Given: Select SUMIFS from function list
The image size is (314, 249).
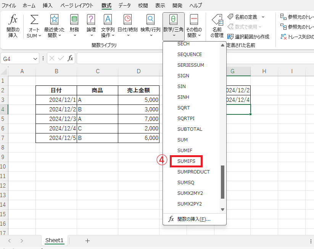Looking at the screenshot, I should (186, 161).
